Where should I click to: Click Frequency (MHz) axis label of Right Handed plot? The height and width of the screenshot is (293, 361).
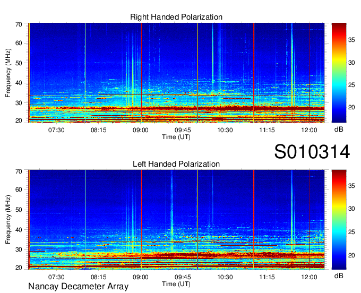(8, 73)
